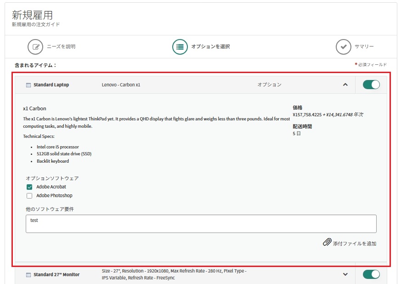This screenshot has height=284, width=401.
Task: Click the 新規雇用 page title
Action: (32, 15)
